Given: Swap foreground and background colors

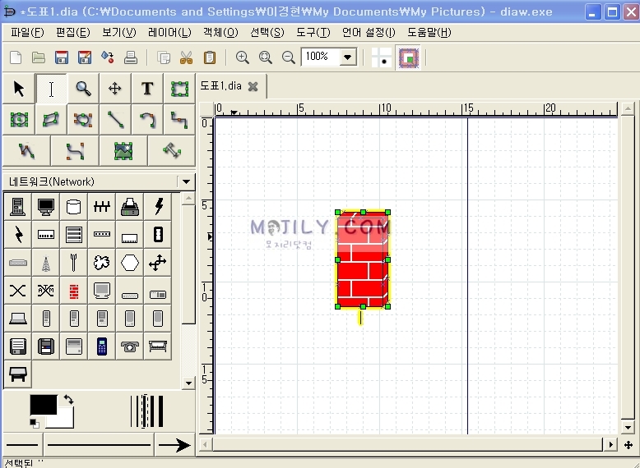Looking at the screenshot, I should pos(68,400).
